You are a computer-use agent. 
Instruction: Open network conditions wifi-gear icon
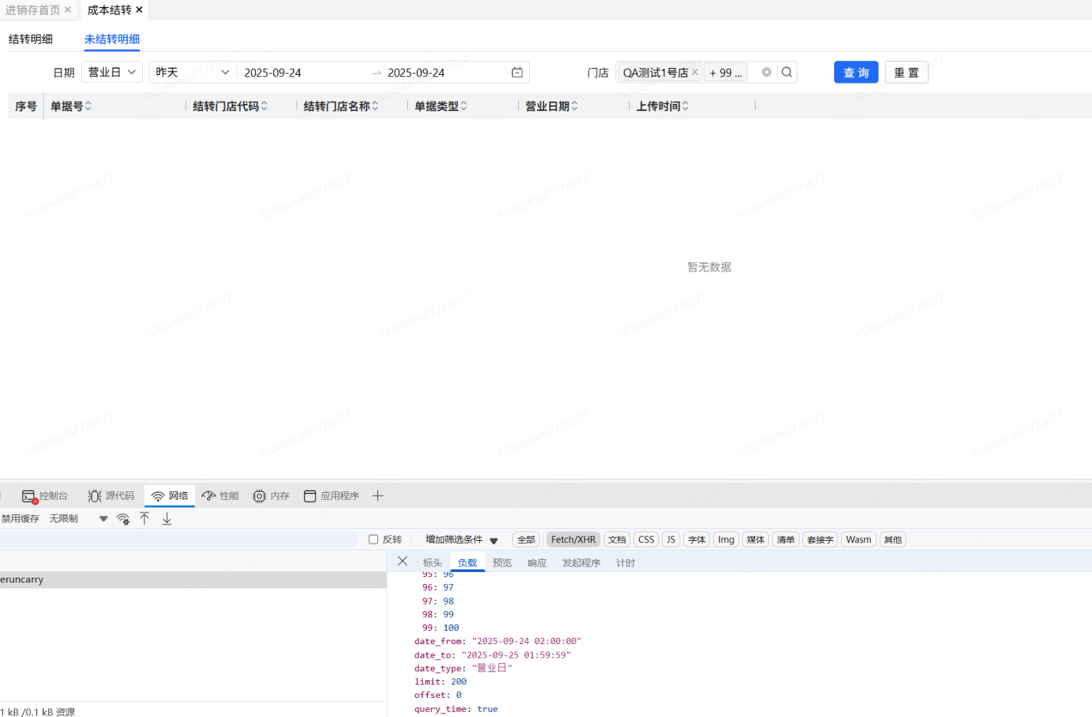pos(123,519)
